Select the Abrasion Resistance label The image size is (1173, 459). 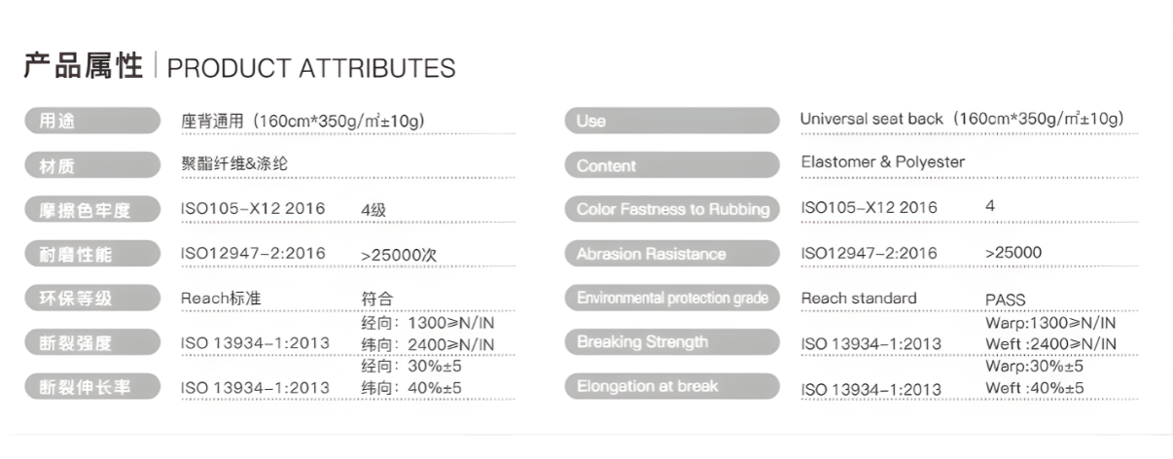point(671,254)
